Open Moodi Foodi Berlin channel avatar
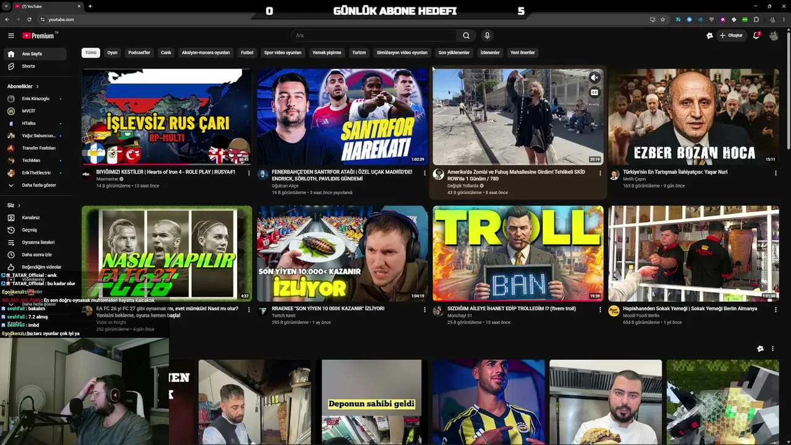This screenshot has width=791, height=445. pyautogui.click(x=614, y=311)
